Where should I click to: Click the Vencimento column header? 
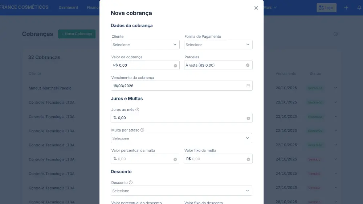pos(286,74)
